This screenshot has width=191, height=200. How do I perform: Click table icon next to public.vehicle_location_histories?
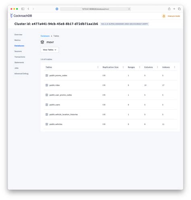[x=47, y=115]
